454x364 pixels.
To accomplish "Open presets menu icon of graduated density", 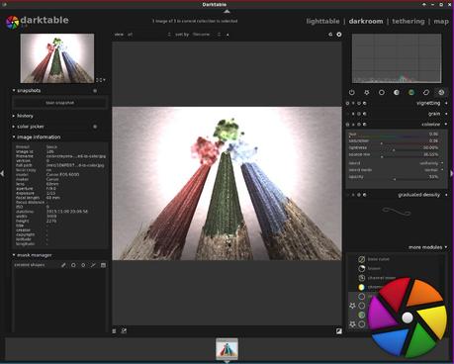I will (x=364, y=195).
